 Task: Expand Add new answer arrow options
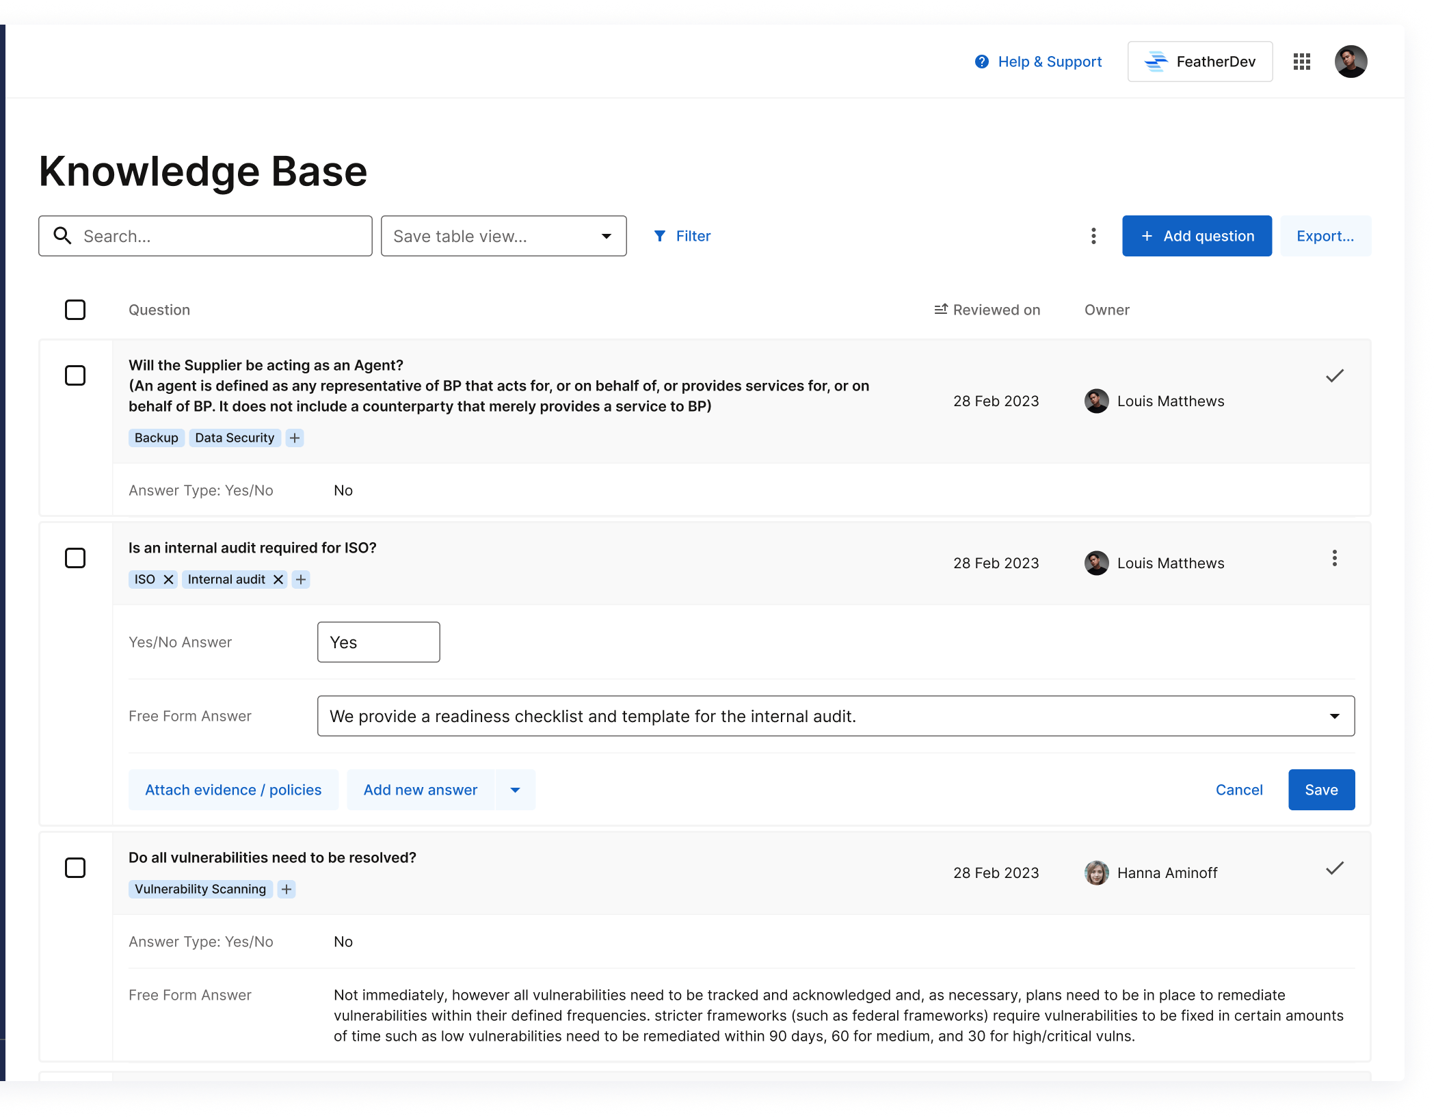click(515, 790)
